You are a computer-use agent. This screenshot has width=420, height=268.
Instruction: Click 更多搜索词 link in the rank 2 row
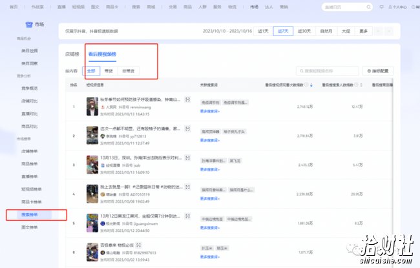210,140
